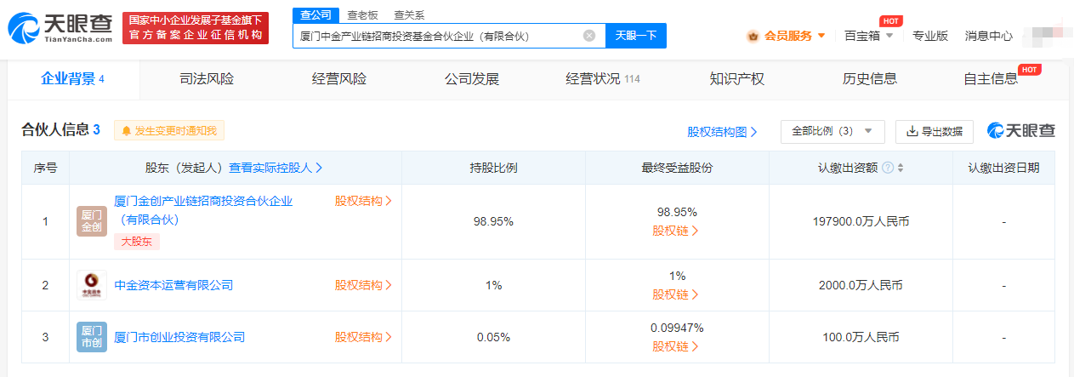
Task: Open the 全部比例（3）dropdown
Action: coord(832,131)
